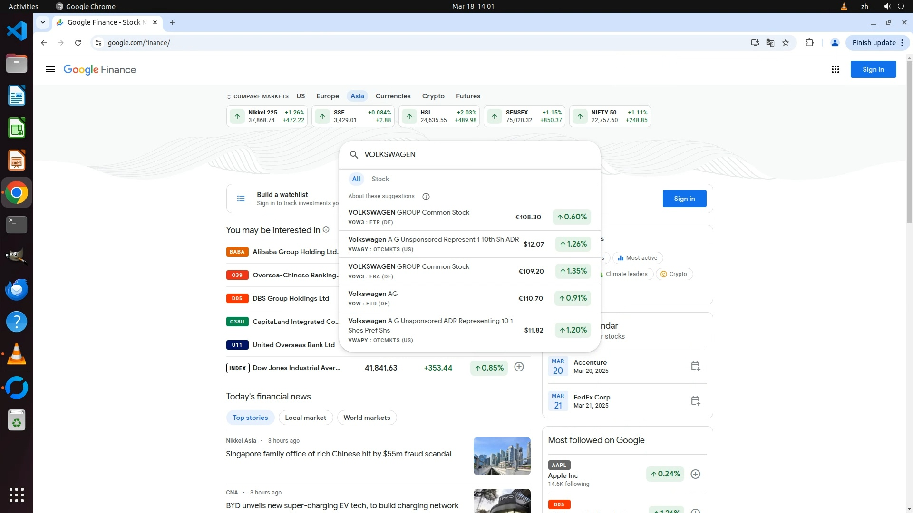Open the Google apps grid
Viewport: 913px width, 513px height.
coord(835,70)
